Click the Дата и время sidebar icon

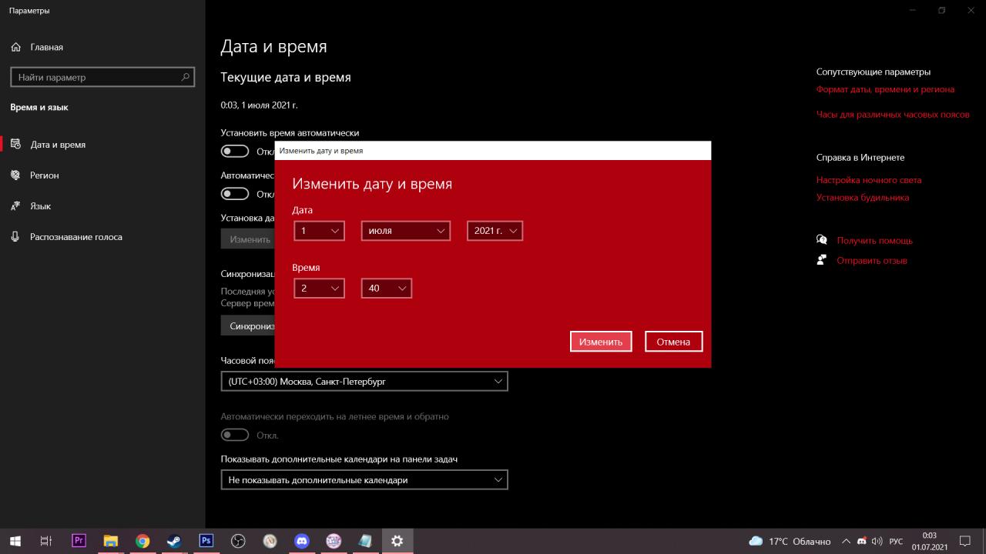tap(16, 145)
